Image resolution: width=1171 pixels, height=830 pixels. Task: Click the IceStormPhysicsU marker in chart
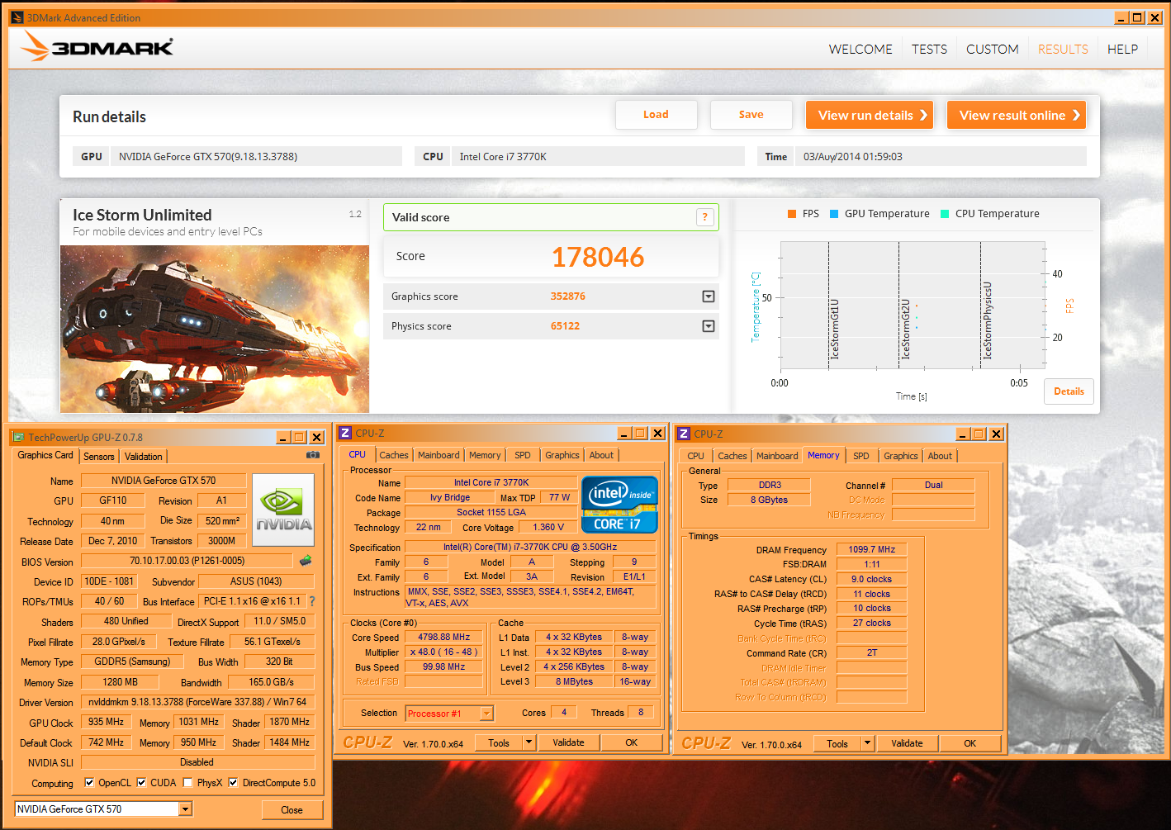pyautogui.click(x=987, y=320)
